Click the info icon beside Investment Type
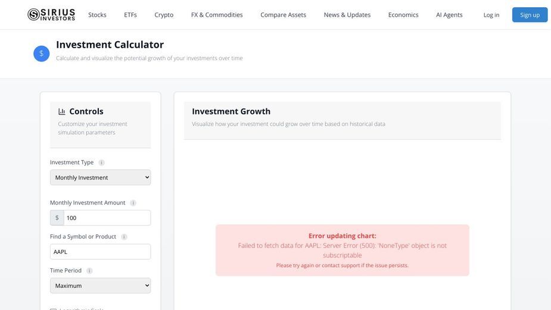The height and width of the screenshot is (310, 551). 101,163
